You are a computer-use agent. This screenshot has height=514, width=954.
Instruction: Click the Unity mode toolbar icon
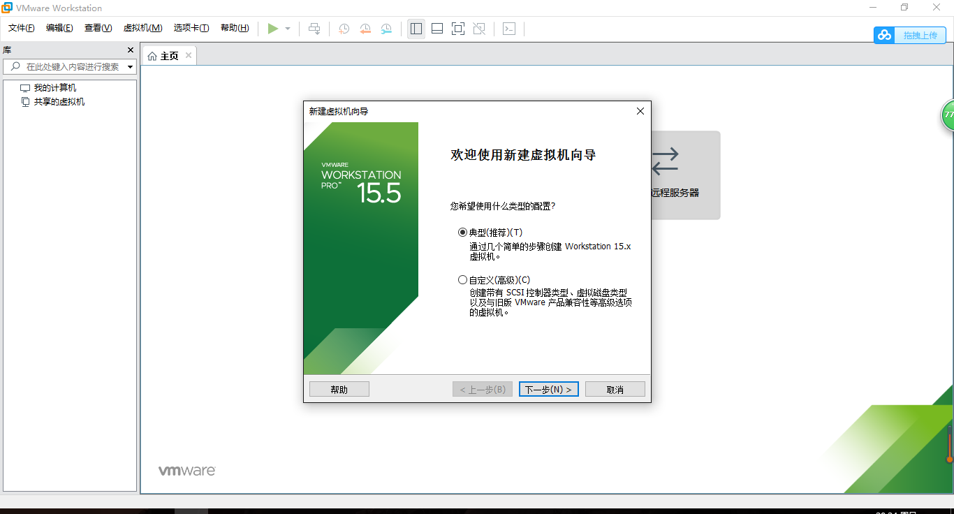(x=479, y=29)
